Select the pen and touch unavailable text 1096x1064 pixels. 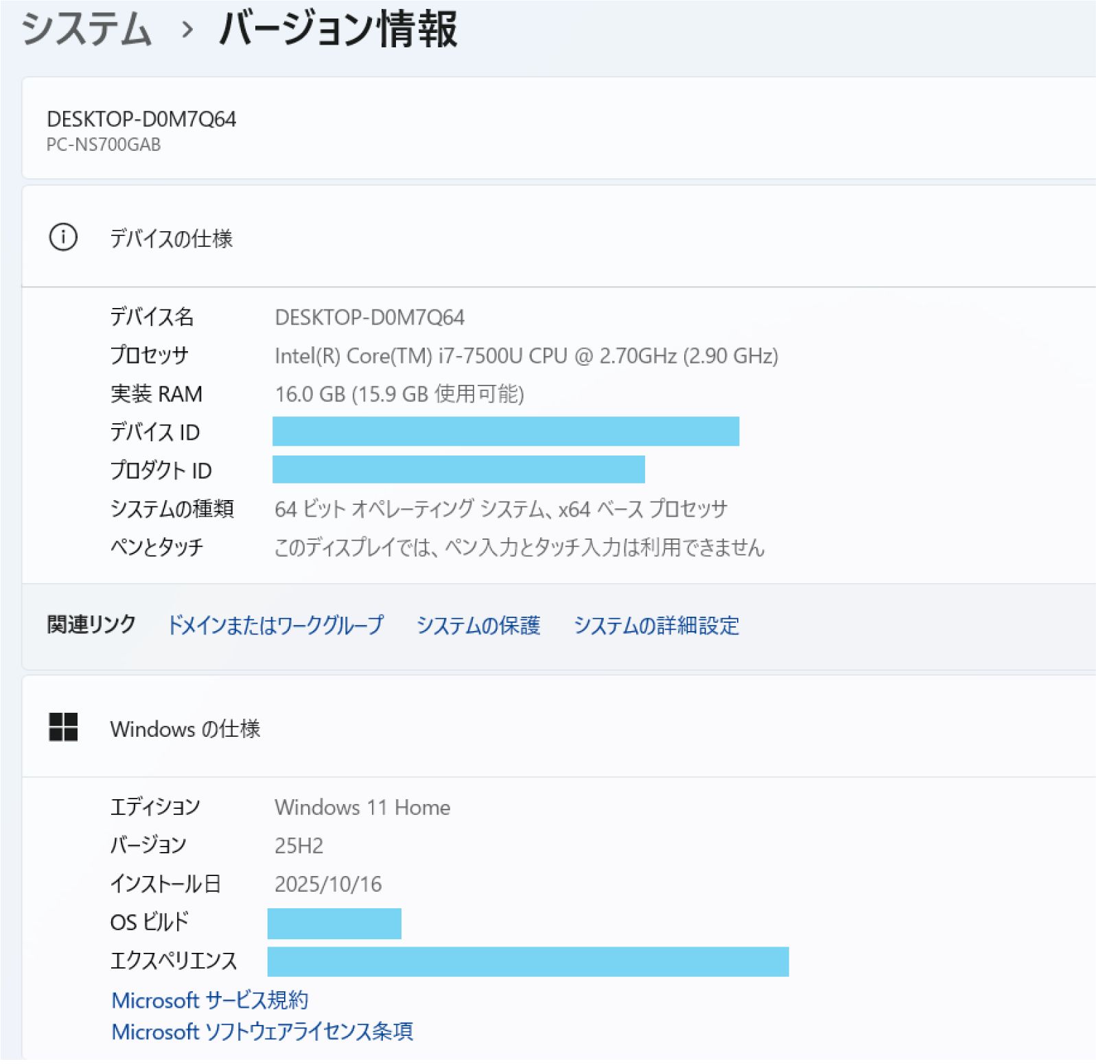click(x=520, y=547)
